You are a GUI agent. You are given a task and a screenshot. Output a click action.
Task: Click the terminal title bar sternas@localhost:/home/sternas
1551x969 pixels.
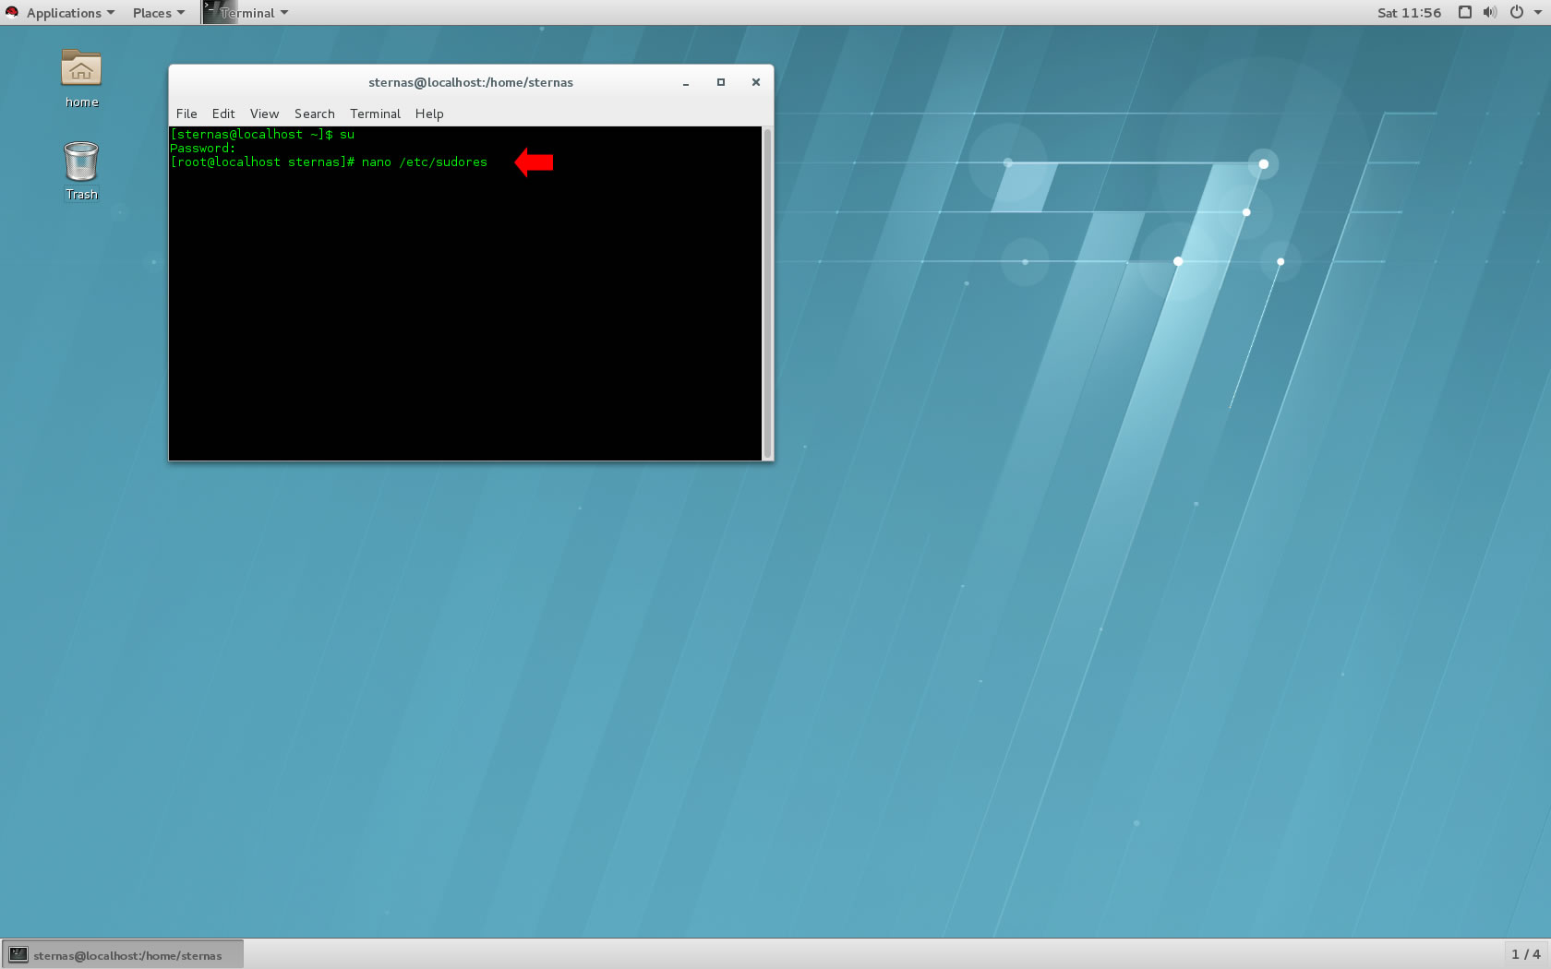(471, 82)
